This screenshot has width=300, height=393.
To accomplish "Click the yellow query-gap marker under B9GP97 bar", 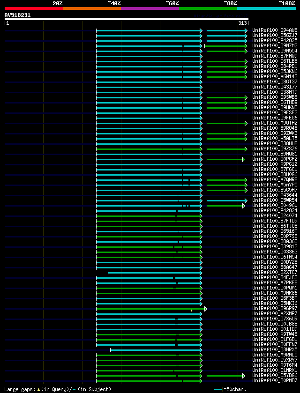I will pyautogui.click(x=191, y=311).
